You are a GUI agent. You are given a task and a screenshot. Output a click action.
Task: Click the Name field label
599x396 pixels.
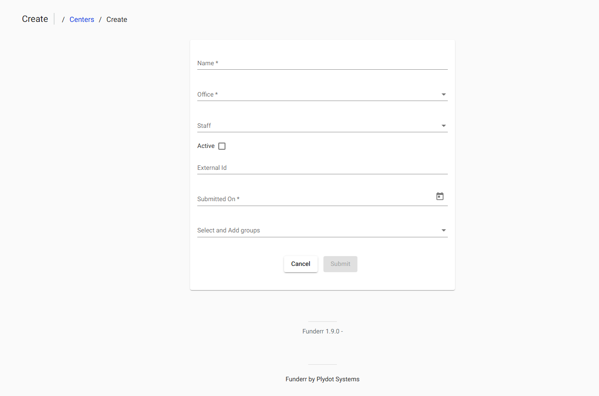click(x=207, y=63)
